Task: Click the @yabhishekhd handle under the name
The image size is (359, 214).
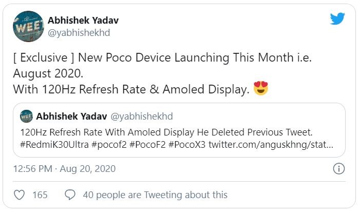Action: click(x=79, y=33)
